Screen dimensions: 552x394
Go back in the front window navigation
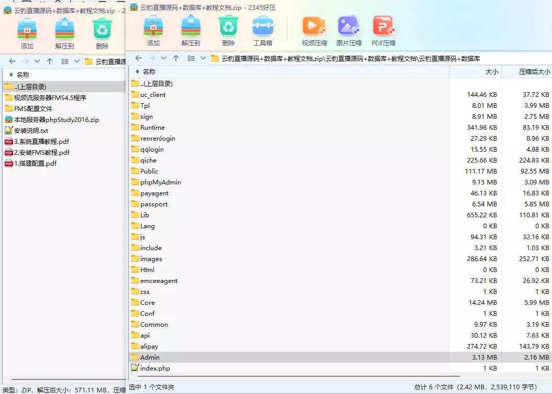point(139,58)
